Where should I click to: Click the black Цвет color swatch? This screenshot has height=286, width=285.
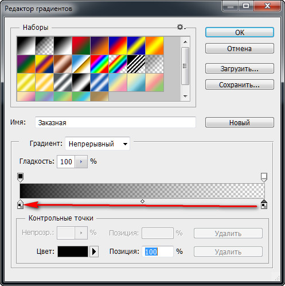tap(73, 252)
